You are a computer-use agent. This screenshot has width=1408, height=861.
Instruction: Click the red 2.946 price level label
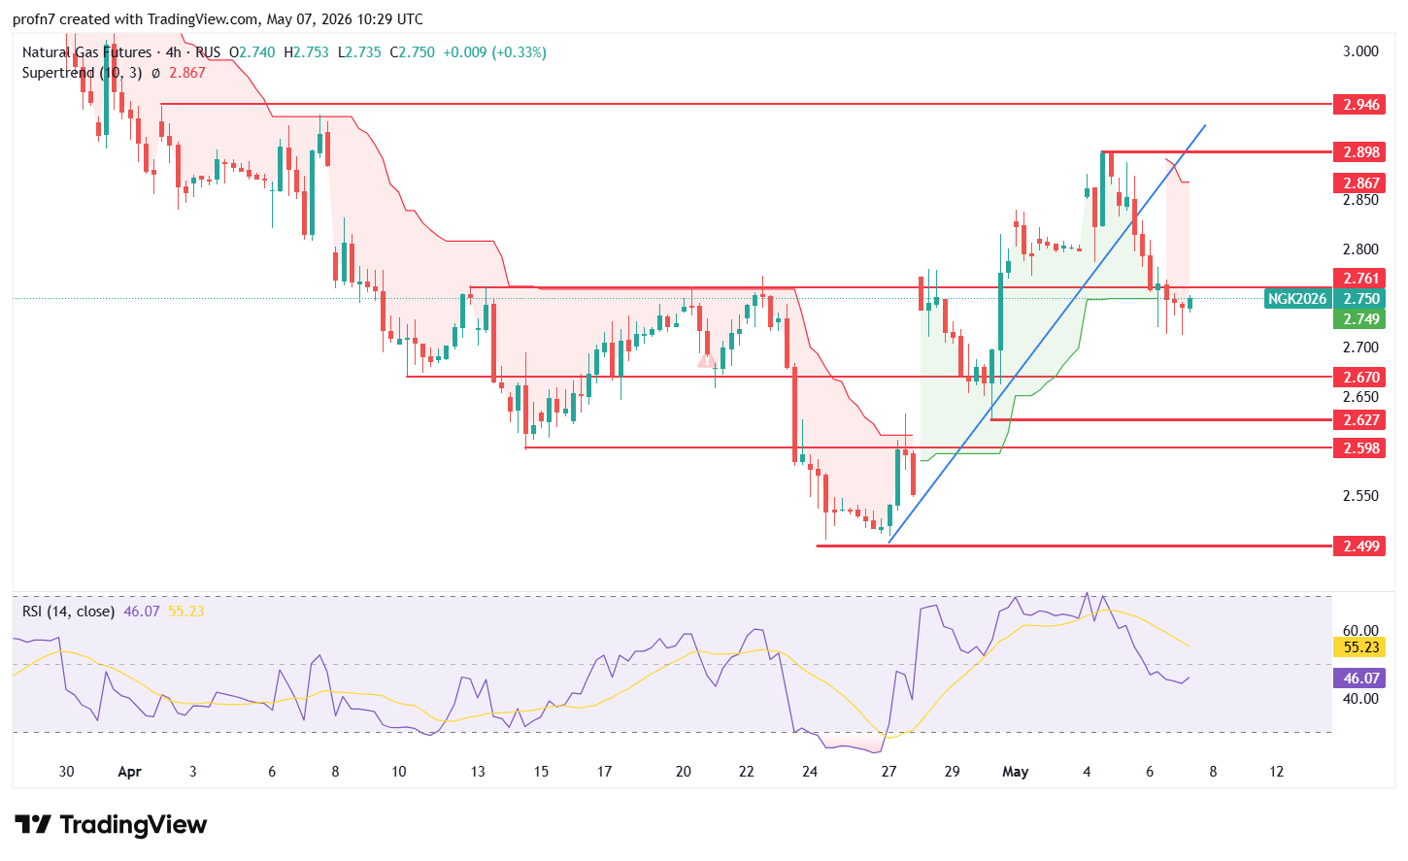[1360, 105]
